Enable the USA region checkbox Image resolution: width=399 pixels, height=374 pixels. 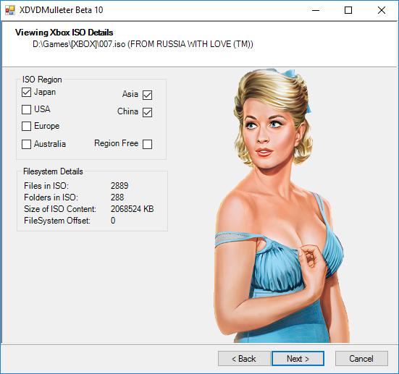pos(27,109)
